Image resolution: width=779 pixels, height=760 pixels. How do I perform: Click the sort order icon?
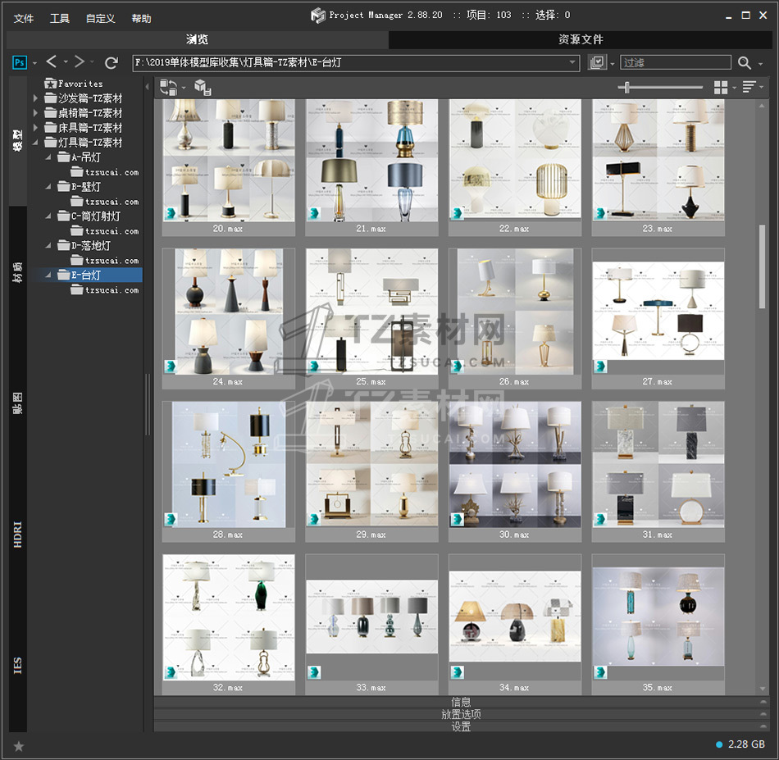pyautogui.click(x=748, y=87)
